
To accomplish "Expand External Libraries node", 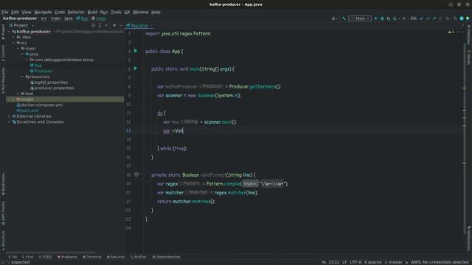I will coord(9,116).
